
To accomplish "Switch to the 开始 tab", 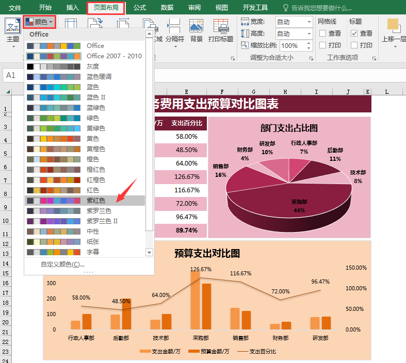I will 45,8.
